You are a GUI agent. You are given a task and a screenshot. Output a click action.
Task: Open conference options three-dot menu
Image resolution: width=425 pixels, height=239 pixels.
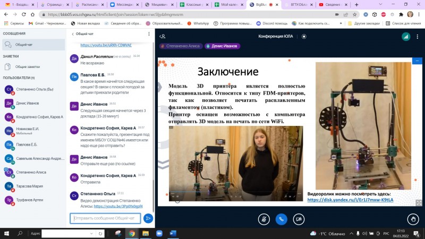(418, 36)
